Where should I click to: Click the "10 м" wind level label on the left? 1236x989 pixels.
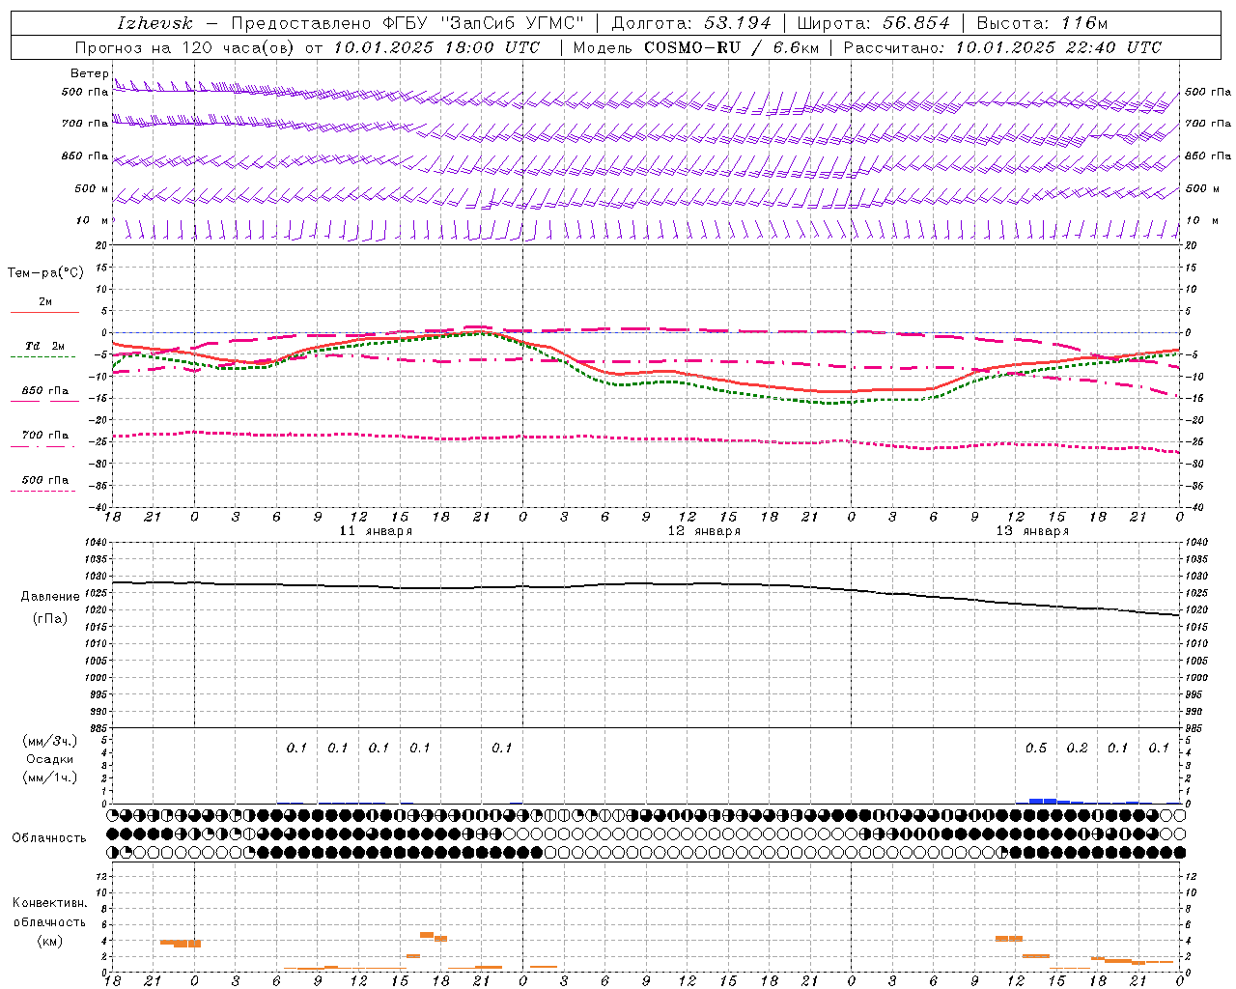tap(93, 220)
